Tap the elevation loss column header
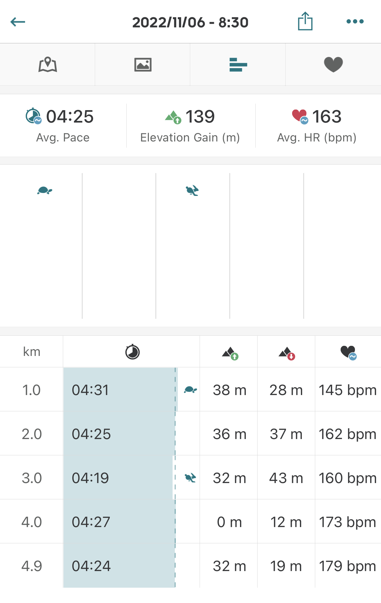The image size is (381, 603). click(287, 353)
